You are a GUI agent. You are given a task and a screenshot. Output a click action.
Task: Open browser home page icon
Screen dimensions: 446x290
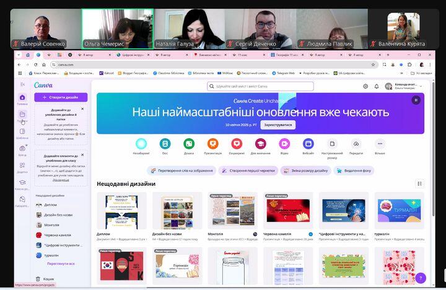coord(44,64)
